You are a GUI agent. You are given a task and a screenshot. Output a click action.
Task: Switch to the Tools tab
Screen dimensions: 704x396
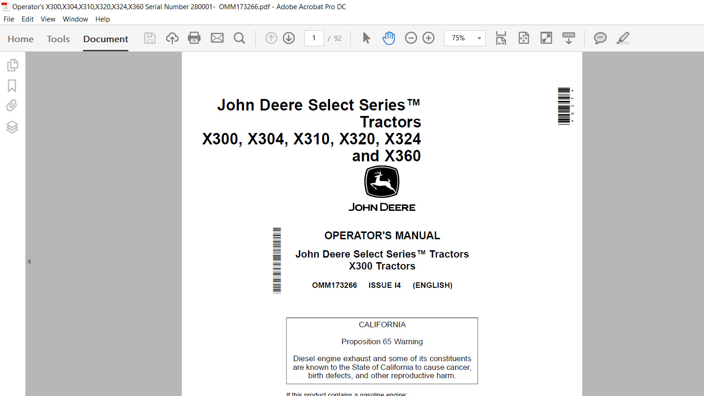point(58,39)
